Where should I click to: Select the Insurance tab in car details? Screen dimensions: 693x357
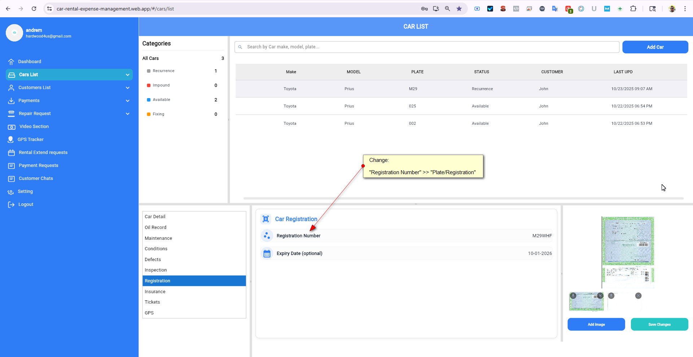tap(155, 291)
